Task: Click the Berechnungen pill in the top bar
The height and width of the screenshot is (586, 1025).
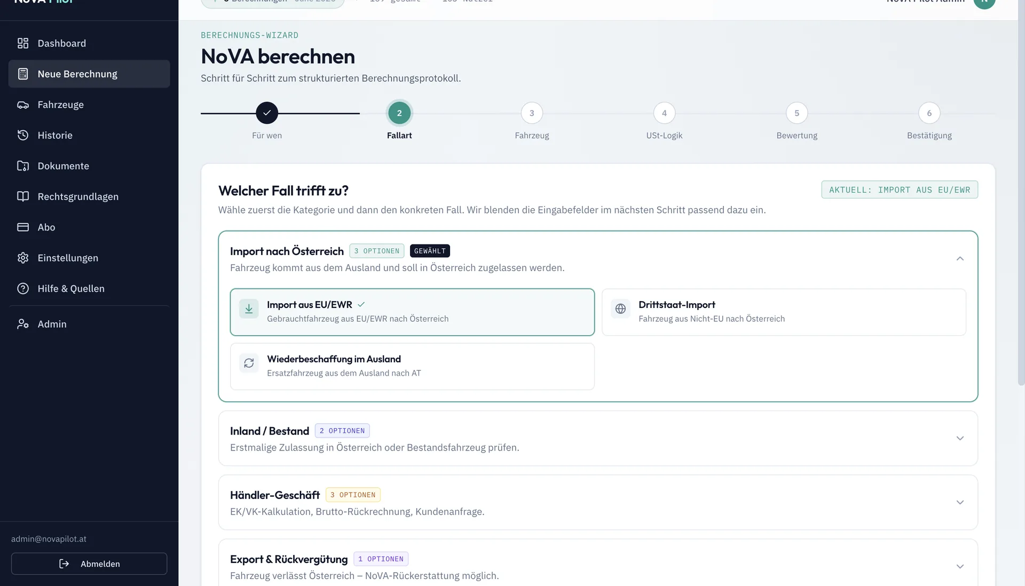Action: [273, 2]
